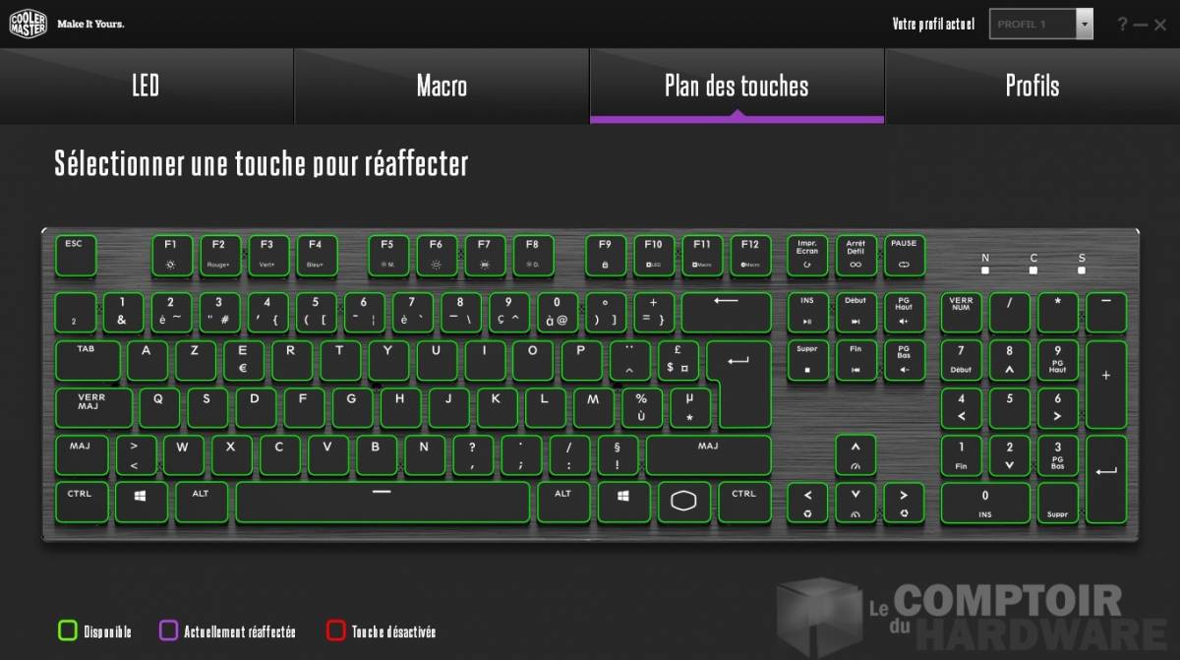
Task: Open the PROFIL 1 profile dropdown
Action: pyautogui.click(x=1041, y=24)
